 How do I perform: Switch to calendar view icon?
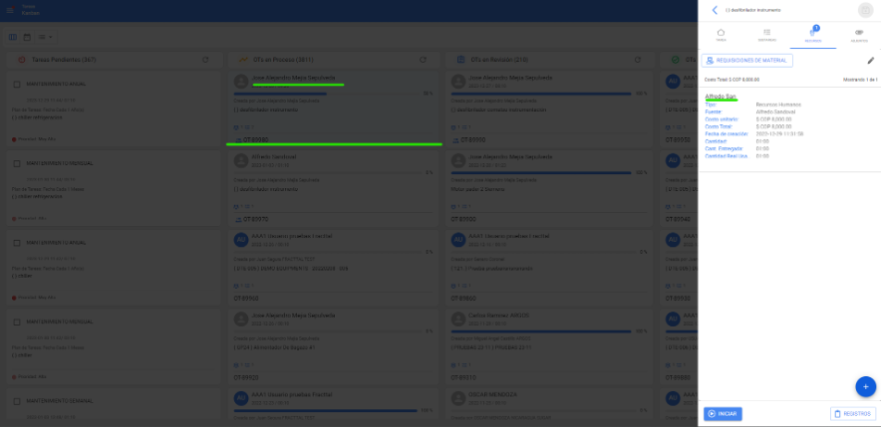coord(27,37)
